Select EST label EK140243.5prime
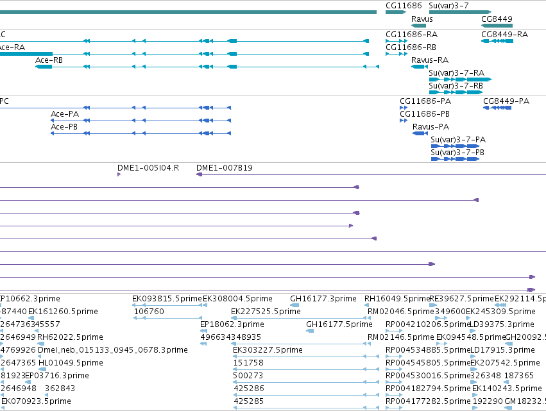546x411 pixels. [x=507, y=389]
